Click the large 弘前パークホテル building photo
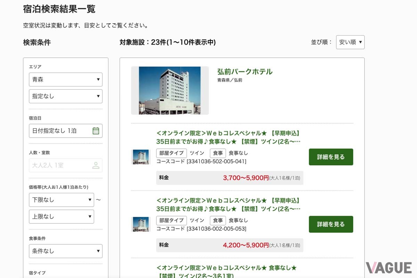This screenshot has width=417, height=278. click(x=170, y=90)
